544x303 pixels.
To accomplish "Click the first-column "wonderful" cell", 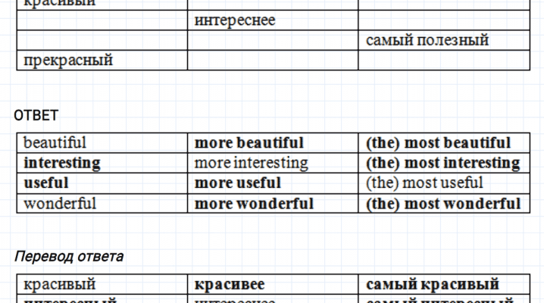I will point(60,203).
